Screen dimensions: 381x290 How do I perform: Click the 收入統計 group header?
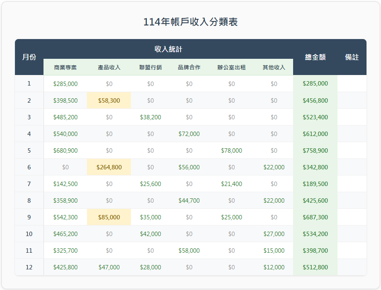[x=168, y=49]
